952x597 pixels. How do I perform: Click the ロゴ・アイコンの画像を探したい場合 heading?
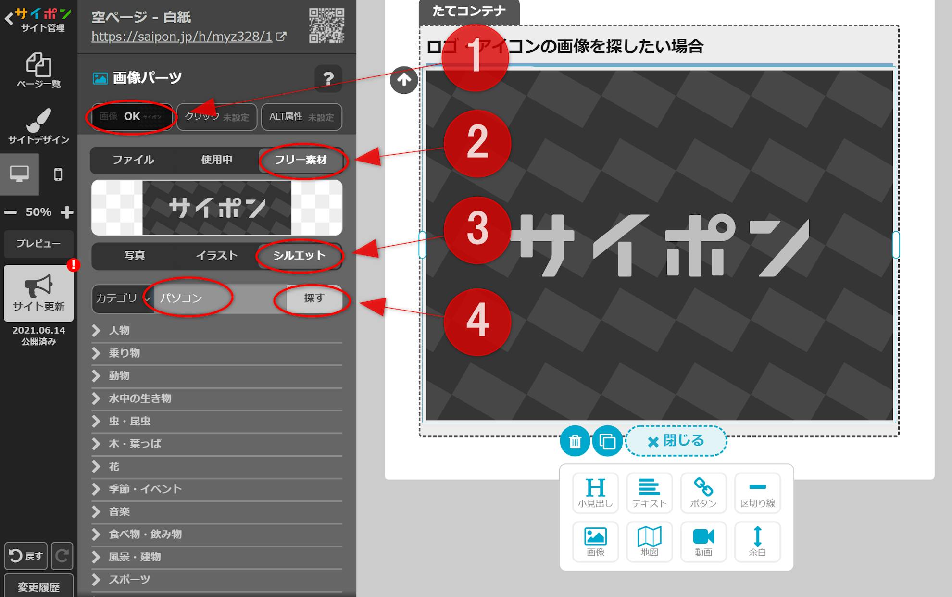point(565,47)
